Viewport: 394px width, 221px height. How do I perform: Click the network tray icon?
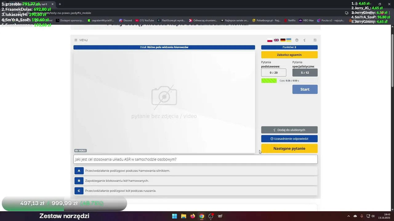point(368,216)
